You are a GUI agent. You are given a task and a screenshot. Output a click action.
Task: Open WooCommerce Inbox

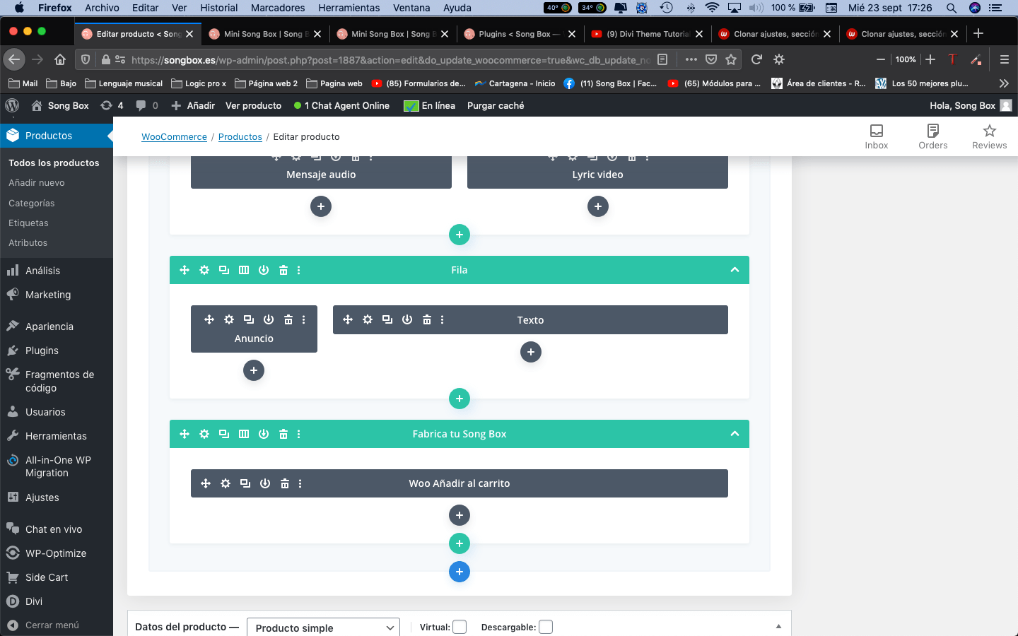[877, 136]
